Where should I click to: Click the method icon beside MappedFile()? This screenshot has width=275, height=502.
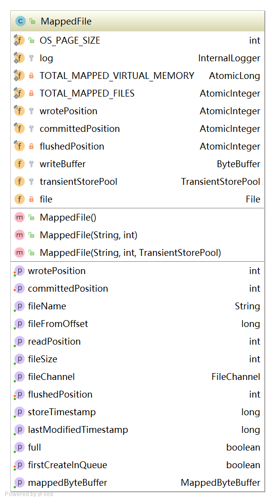[x=20, y=217]
